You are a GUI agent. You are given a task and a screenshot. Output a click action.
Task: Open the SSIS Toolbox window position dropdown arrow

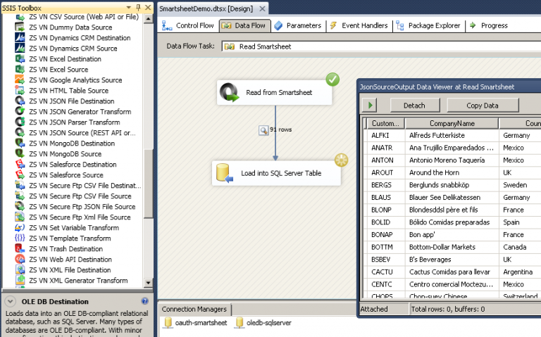tap(129, 7)
